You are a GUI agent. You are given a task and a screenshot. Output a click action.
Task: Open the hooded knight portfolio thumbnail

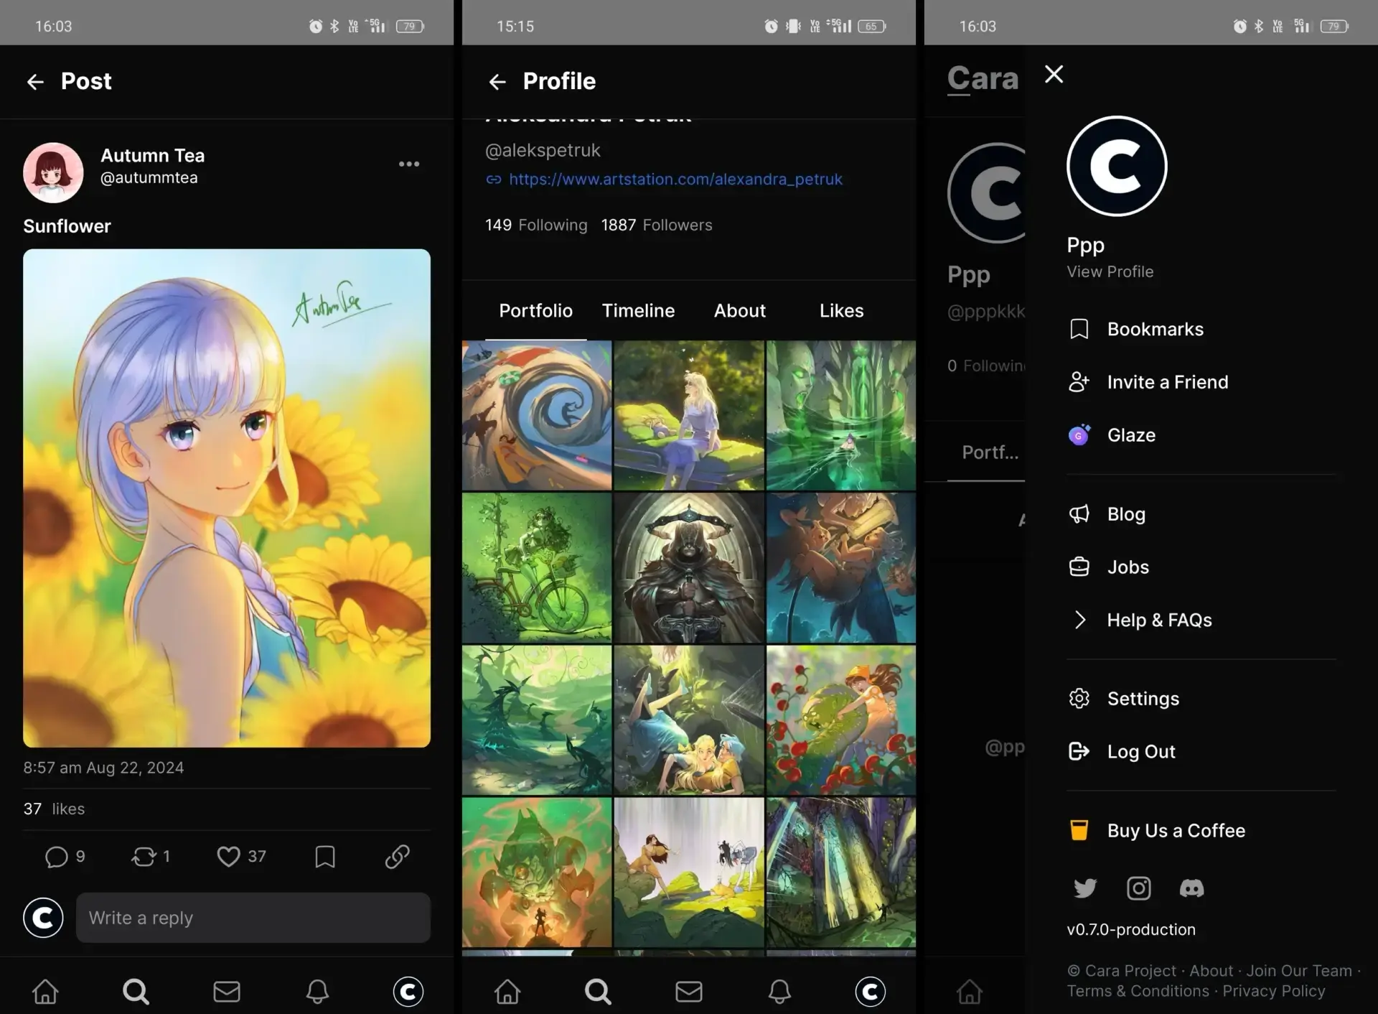pos(688,567)
